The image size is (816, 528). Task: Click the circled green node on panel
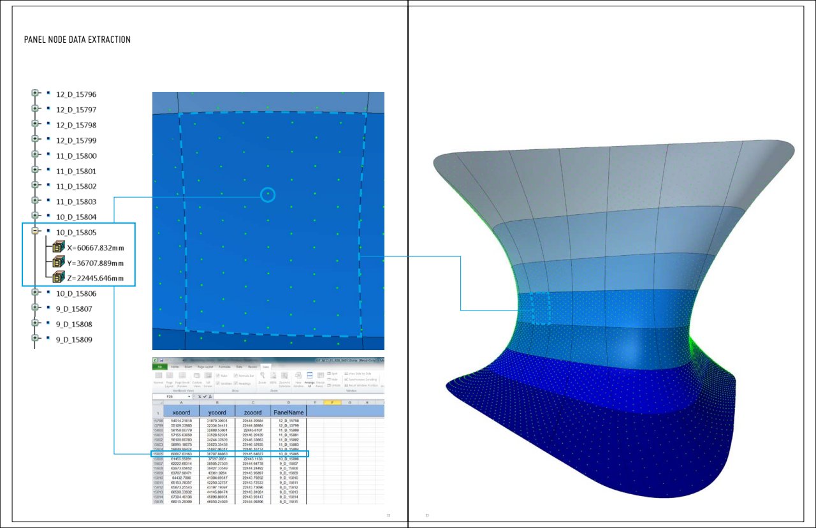268,194
